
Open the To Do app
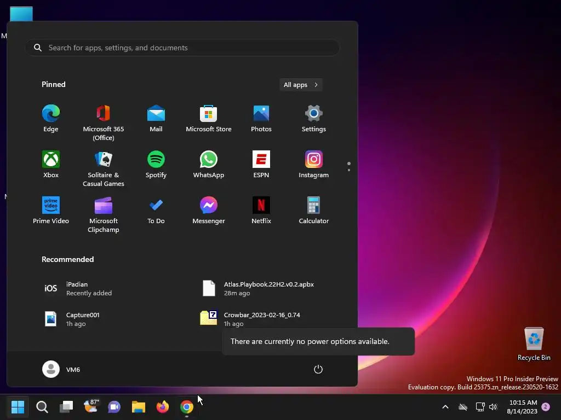[156, 211]
